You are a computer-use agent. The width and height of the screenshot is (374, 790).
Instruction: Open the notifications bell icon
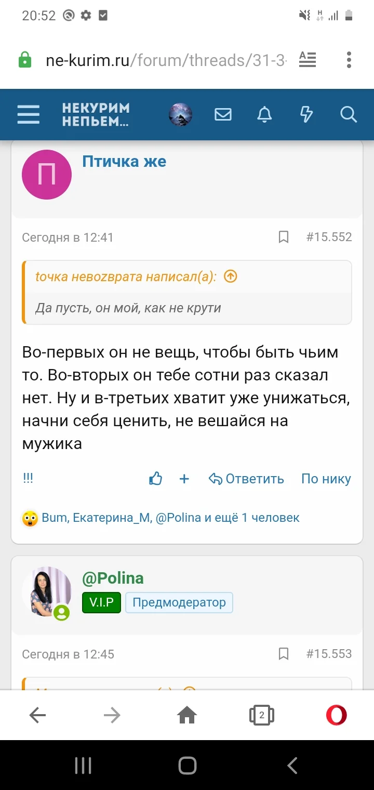coord(264,114)
